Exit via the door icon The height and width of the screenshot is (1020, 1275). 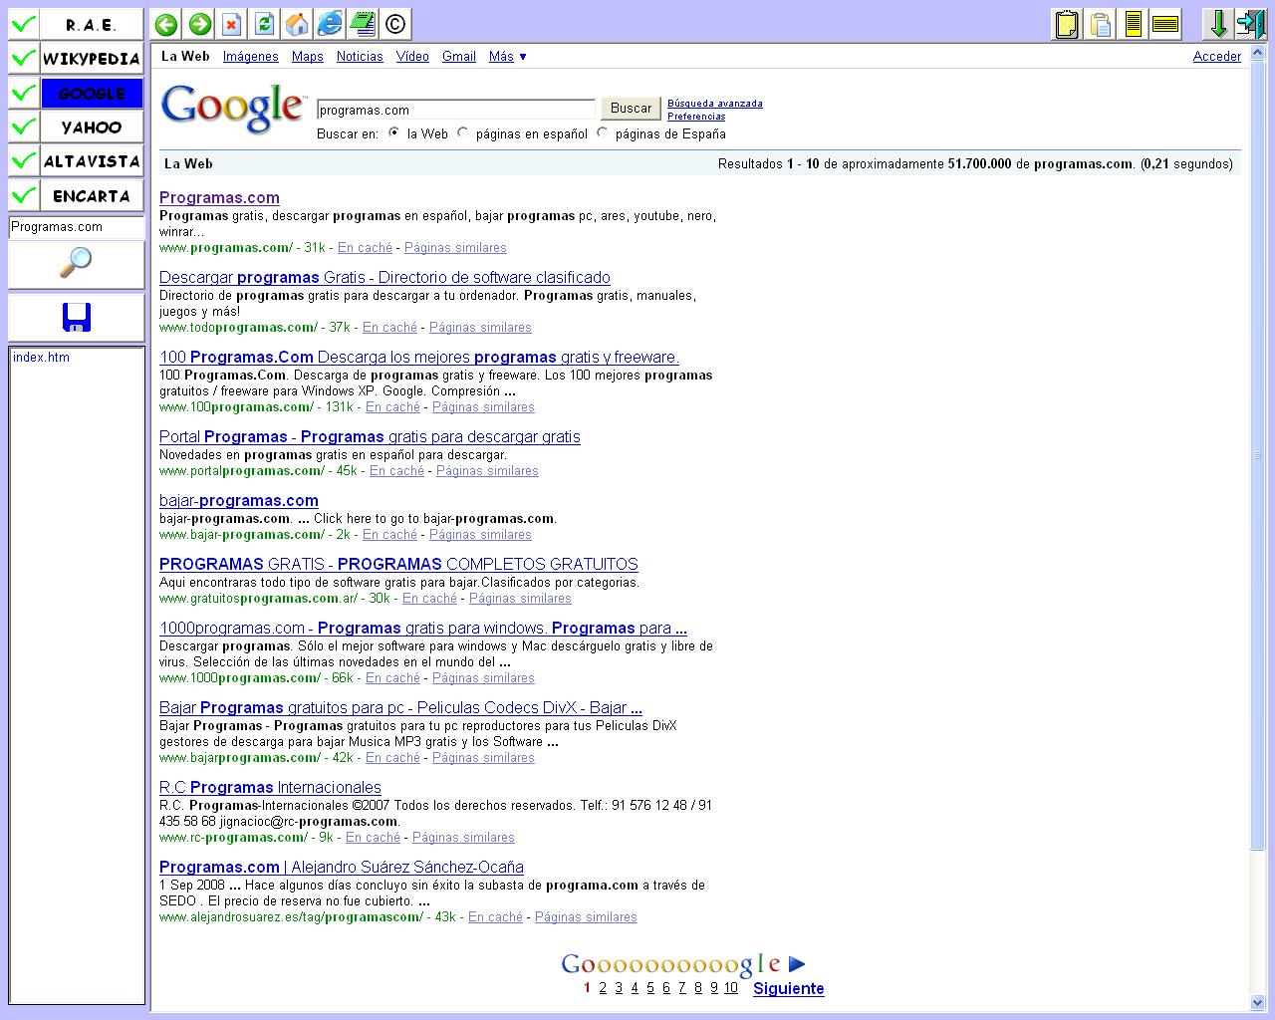1250,24
